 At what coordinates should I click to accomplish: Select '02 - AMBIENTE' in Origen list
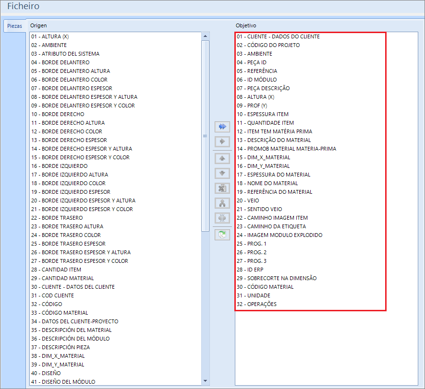(49, 45)
